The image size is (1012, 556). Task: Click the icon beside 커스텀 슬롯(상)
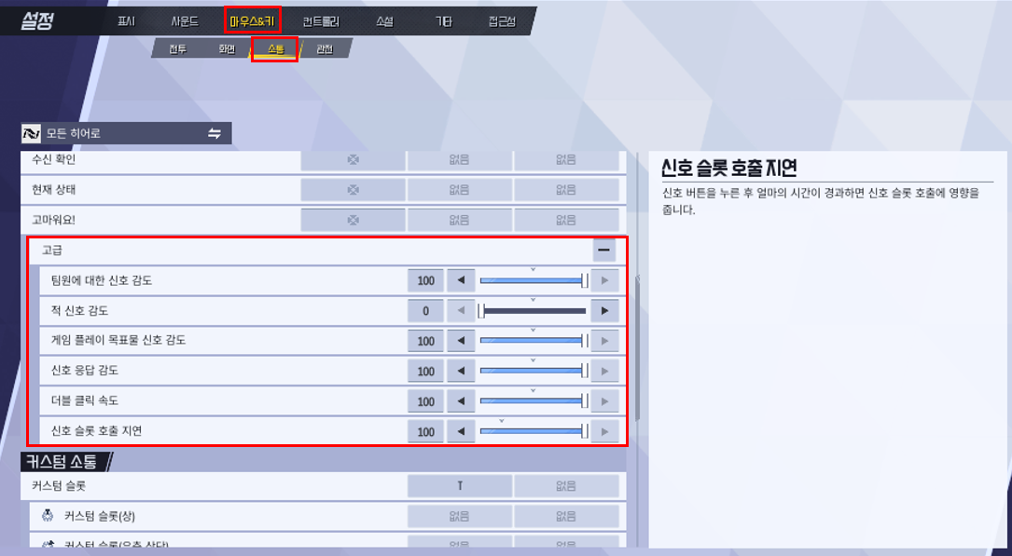(x=48, y=515)
